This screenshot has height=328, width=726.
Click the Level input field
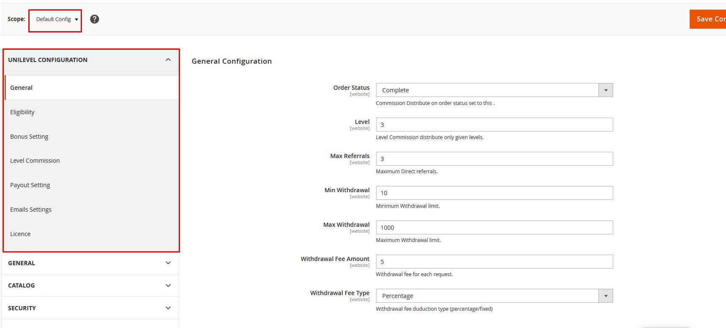point(494,125)
